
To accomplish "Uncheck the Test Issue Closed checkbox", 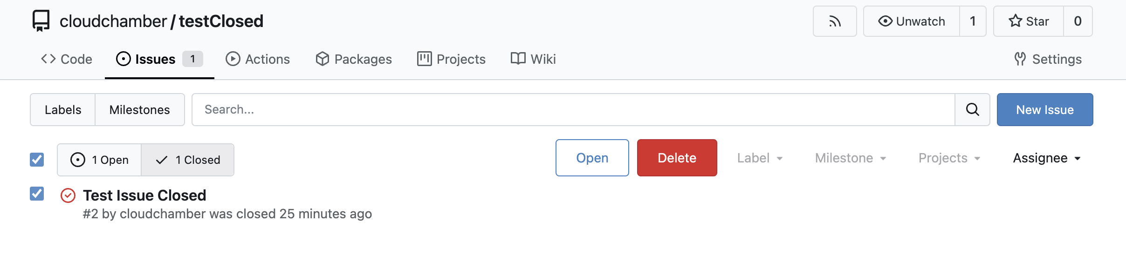I will click(37, 194).
